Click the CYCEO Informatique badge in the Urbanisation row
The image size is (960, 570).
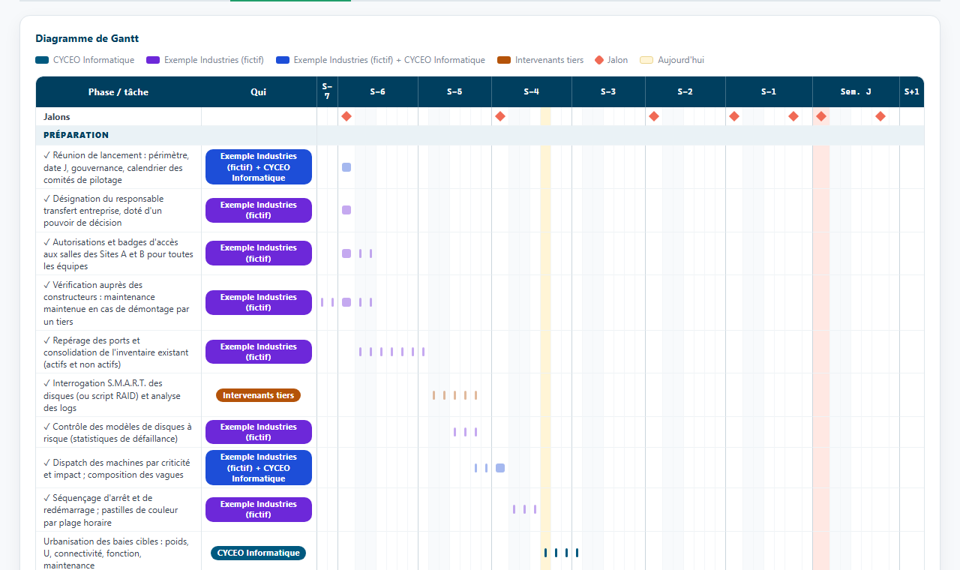[259, 553]
